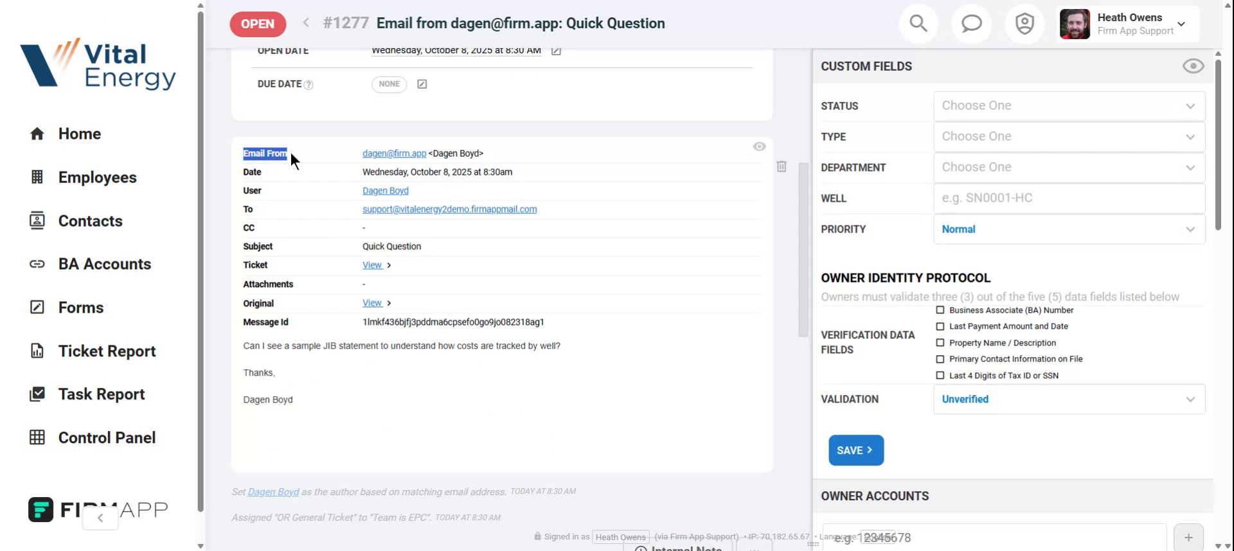
Task: Add owner account with plus button
Action: pos(1188,538)
